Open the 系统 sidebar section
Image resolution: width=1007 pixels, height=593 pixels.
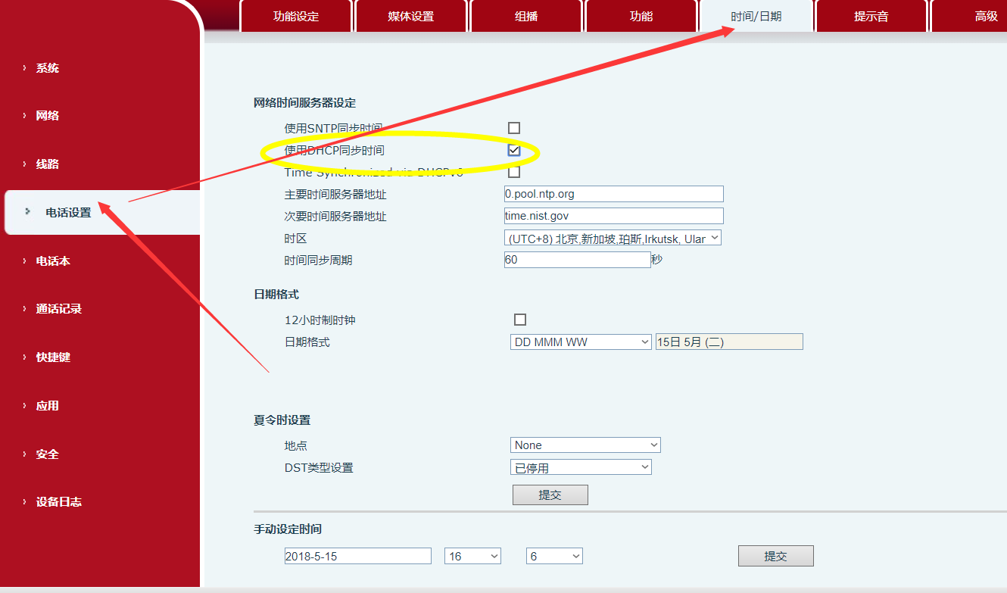pos(46,67)
